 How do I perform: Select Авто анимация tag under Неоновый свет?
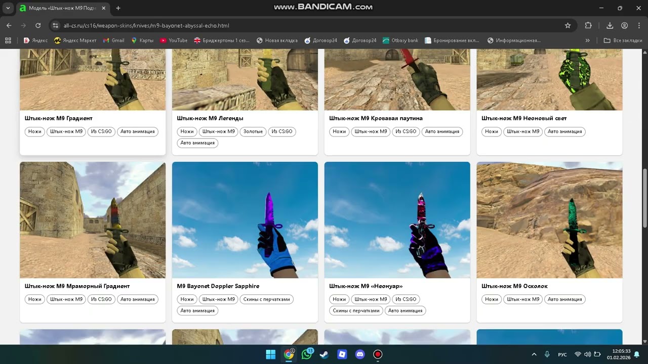(x=565, y=131)
